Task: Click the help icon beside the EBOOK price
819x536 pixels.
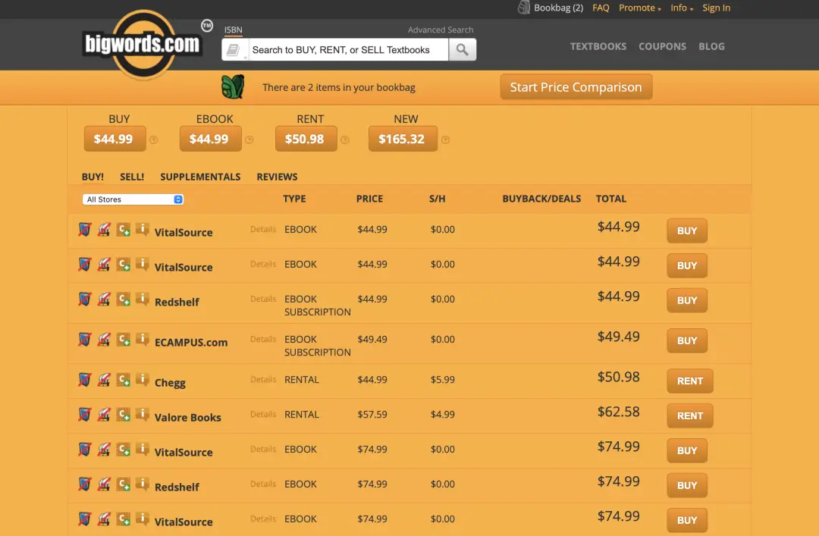Action: click(x=249, y=140)
